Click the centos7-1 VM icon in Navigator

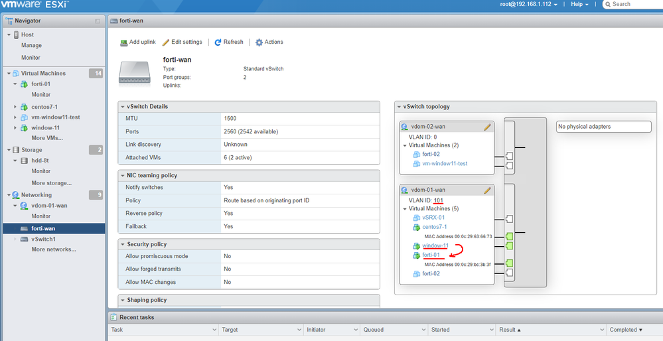click(x=25, y=107)
